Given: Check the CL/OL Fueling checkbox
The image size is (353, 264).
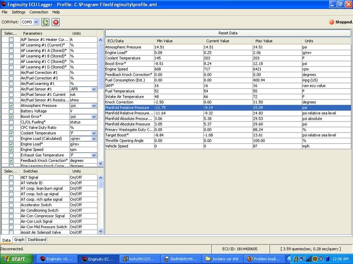Looking at the screenshot, I should pyautogui.click(x=11, y=122).
